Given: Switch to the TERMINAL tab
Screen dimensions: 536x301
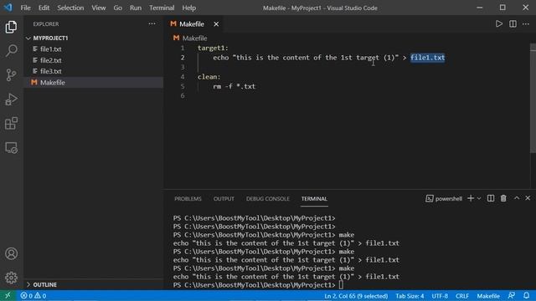Looking at the screenshot, I should (314, 199).
